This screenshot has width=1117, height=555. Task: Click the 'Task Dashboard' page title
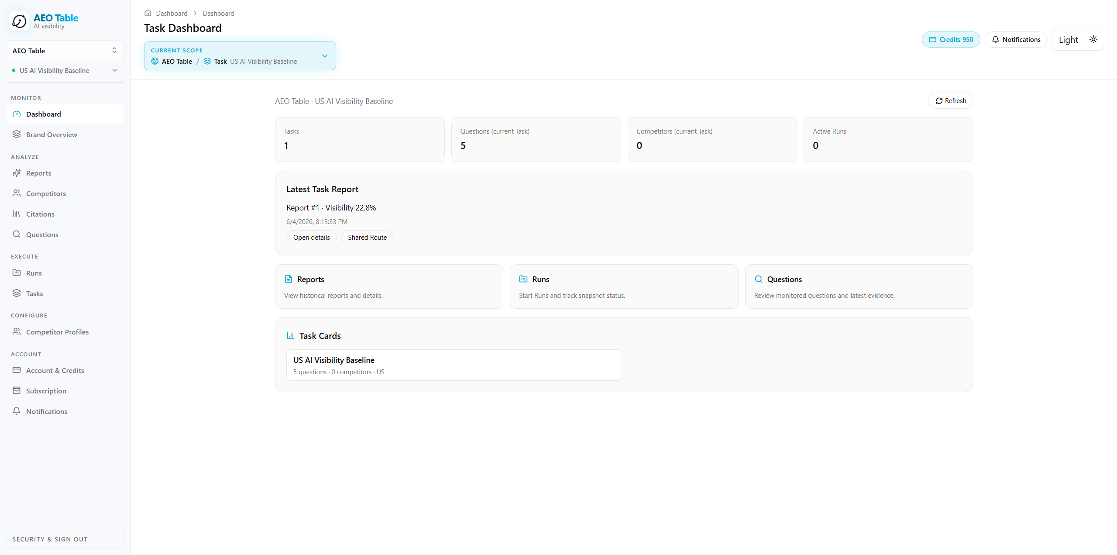click(183, 28)
